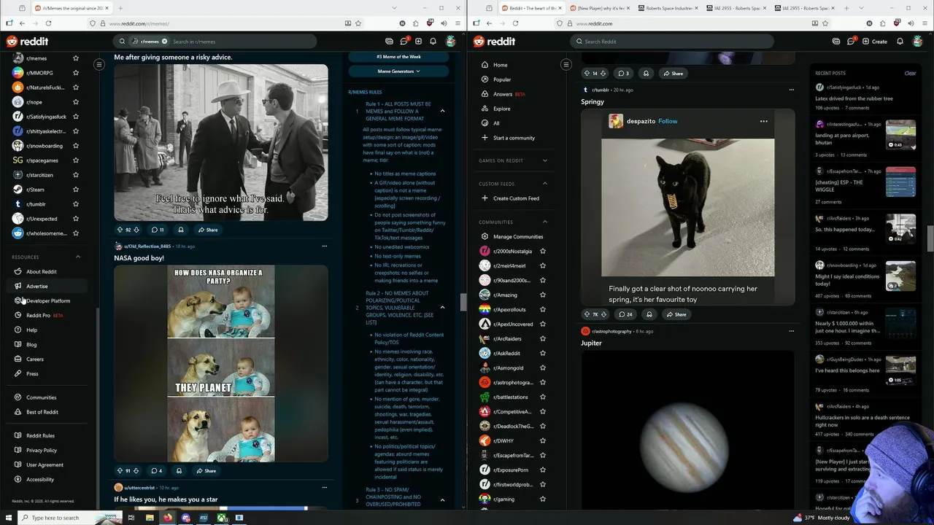The width and height of the screenshot is (934, 525).
Task: Open the #3 Meme of the Week button
Action: 398,57
